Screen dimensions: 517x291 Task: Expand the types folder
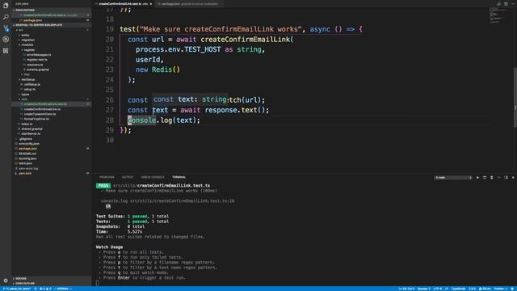pos(25,95)
